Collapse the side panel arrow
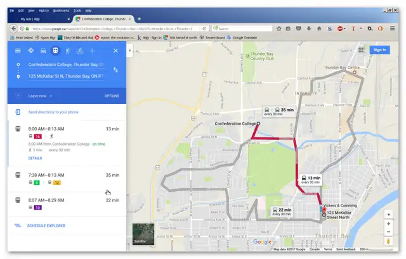This screenshot has height=259, width=406. [x=129, y=51]
